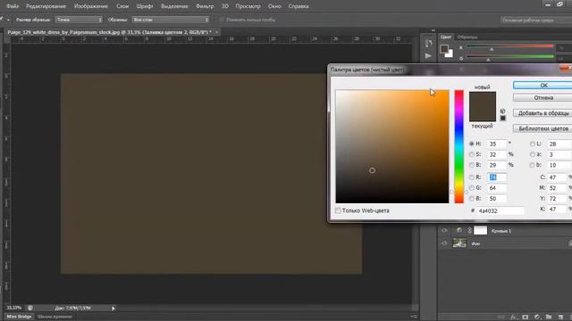Viewport: 572px width, 321px height.
Task: Click the Отмена button
Action: 543,97
